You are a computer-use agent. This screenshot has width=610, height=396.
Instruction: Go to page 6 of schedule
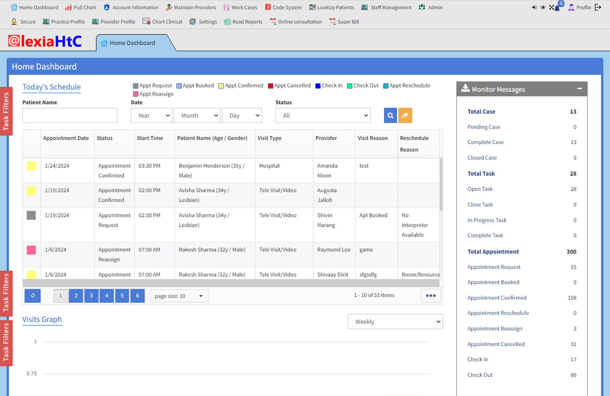138,295
